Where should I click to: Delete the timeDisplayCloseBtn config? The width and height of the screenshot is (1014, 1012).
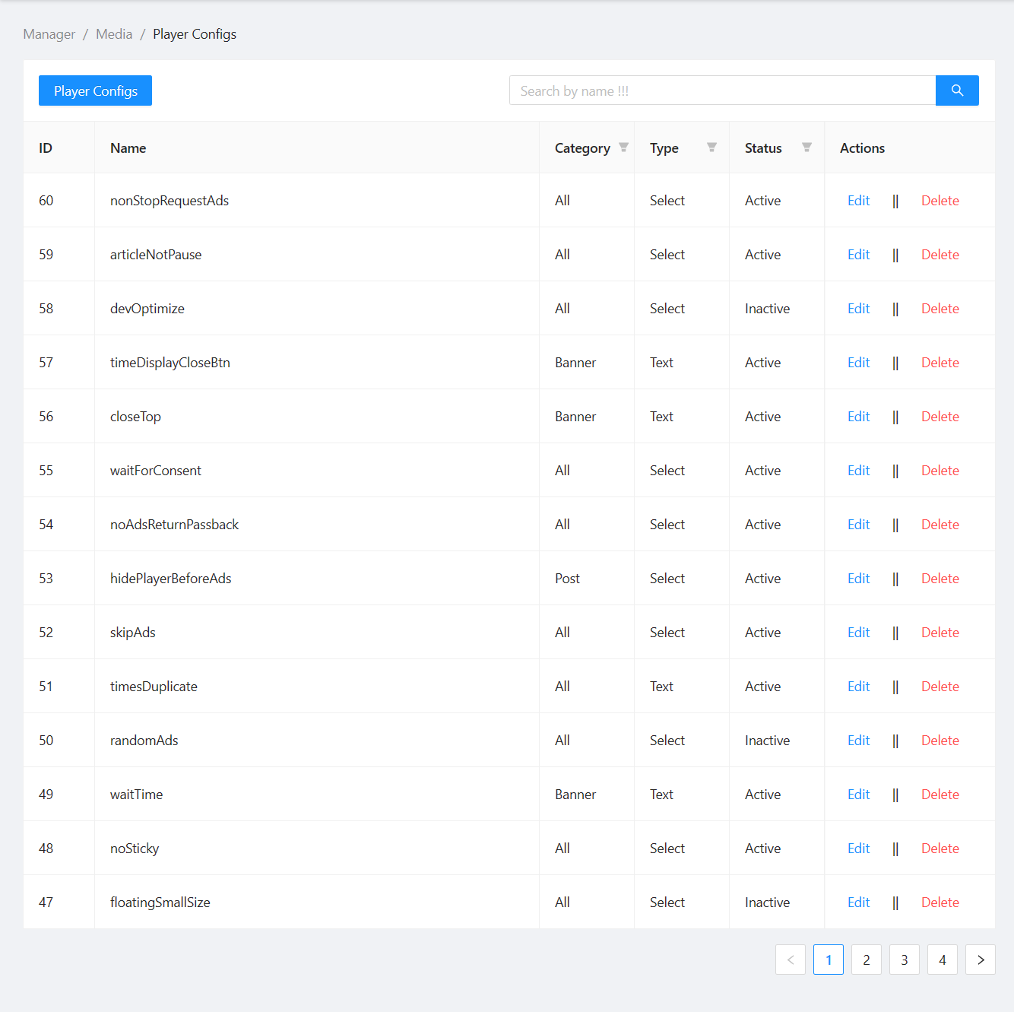(x=940, y=363)
